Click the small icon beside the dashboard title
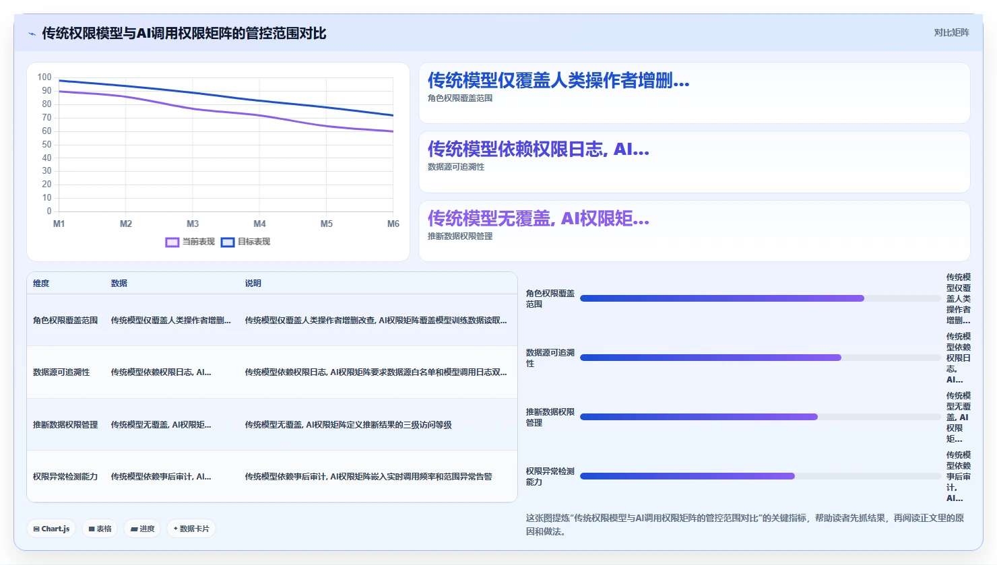The image size is (997, 565). tap(32, 34)
